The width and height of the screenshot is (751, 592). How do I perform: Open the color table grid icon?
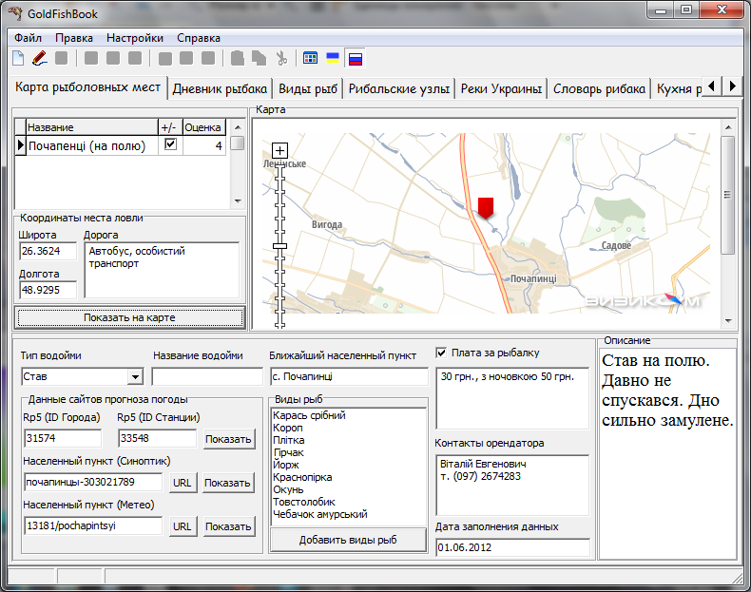(310, 58)
